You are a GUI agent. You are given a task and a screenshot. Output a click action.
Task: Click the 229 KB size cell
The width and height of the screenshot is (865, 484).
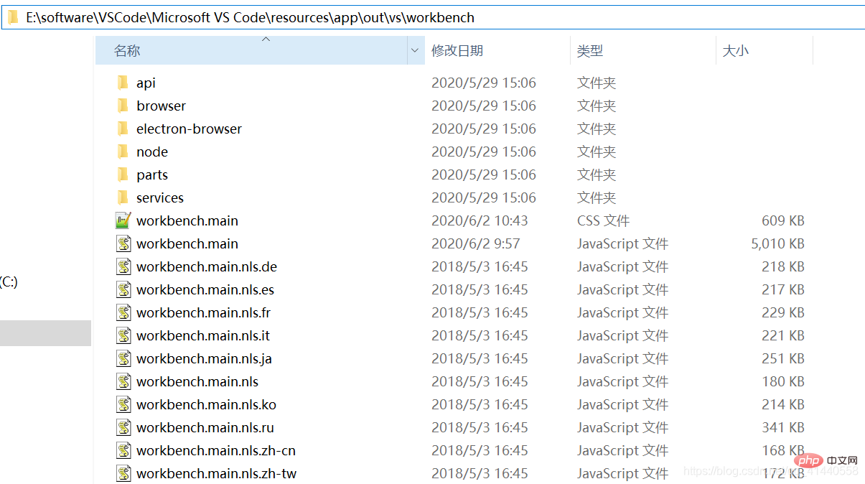pos(783,312)
